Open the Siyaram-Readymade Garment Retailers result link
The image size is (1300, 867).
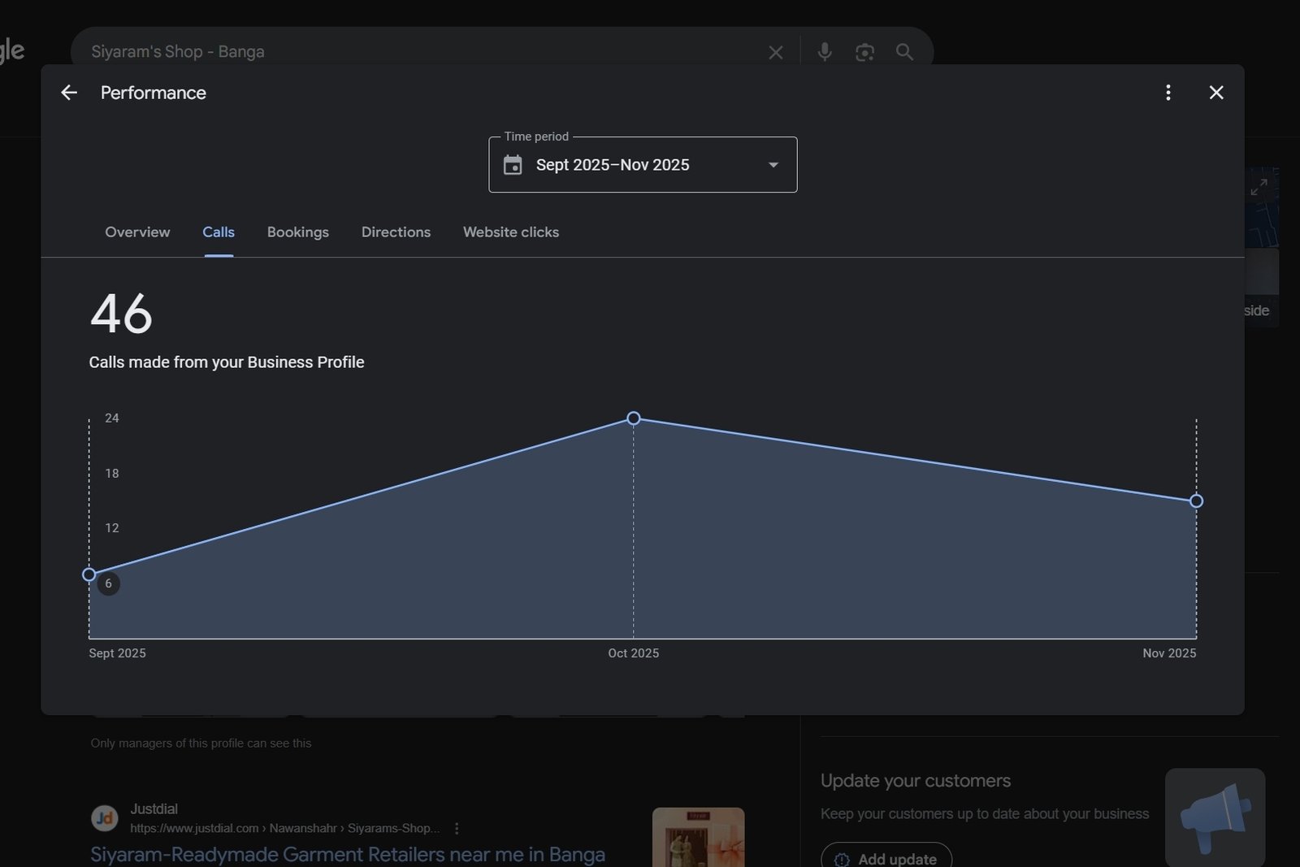[348, 855]
